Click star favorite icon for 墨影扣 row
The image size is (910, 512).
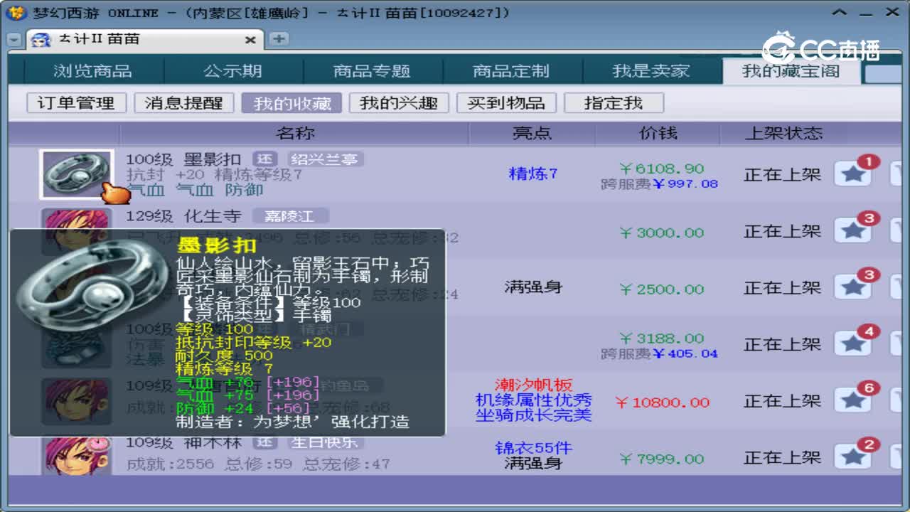[852, 174]
